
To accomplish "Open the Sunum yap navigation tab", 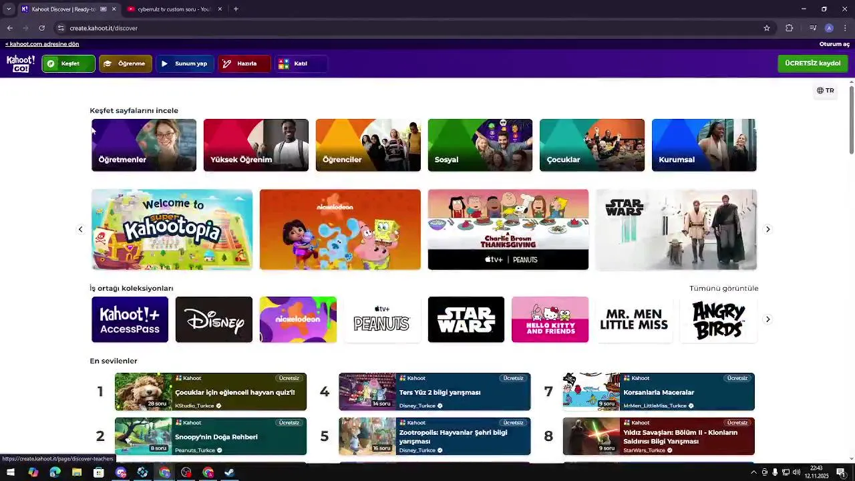I will pos(185,63).
